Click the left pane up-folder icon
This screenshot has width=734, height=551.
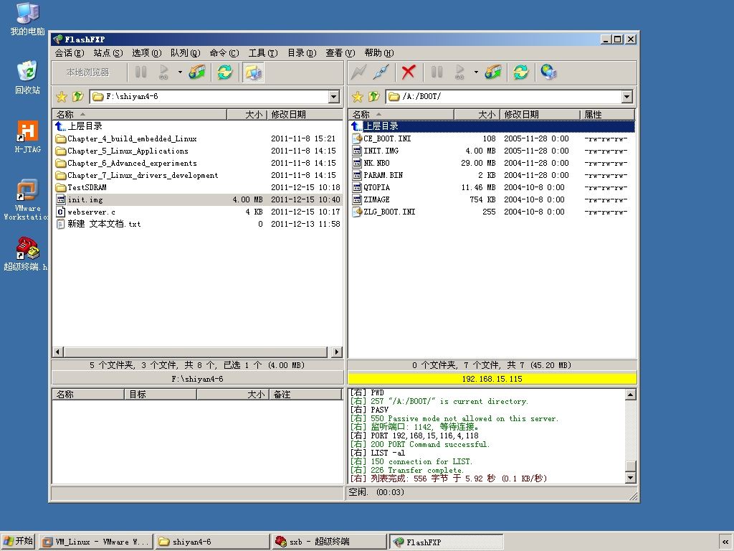pyautogui.click(x=77, y=97)
